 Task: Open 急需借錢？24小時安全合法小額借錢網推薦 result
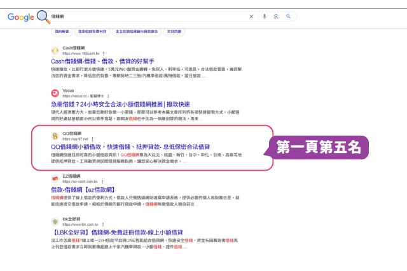[120, 104]
